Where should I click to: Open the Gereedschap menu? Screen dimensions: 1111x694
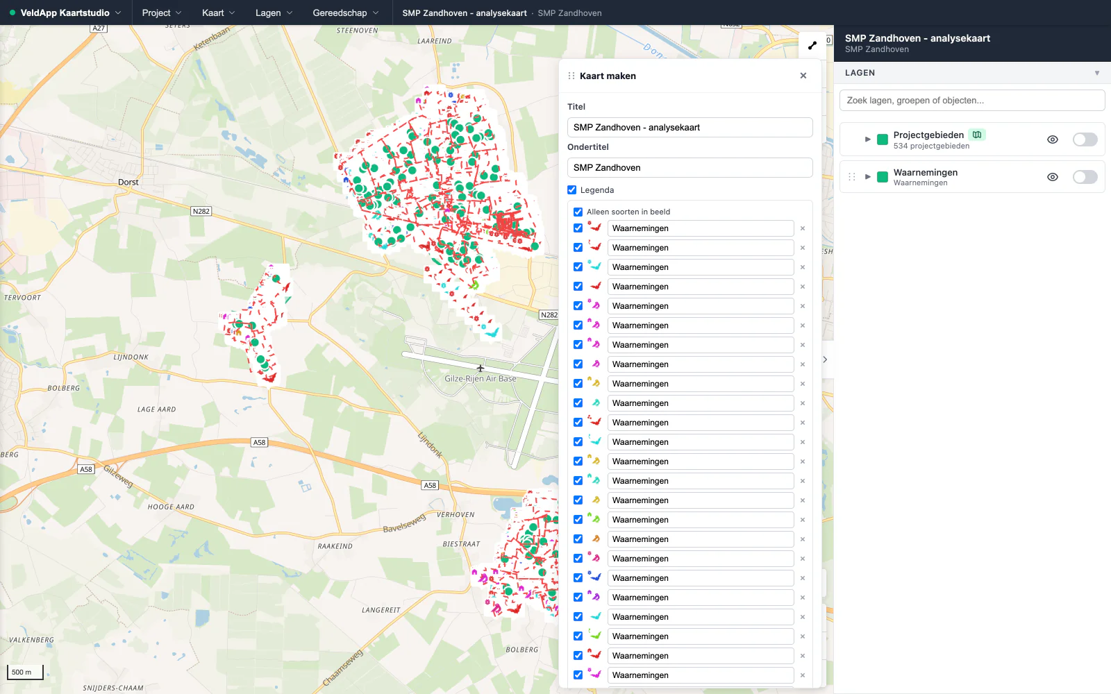click(x=346, y=12)
